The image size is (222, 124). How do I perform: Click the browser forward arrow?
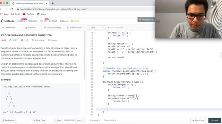[x=6, y=9]
